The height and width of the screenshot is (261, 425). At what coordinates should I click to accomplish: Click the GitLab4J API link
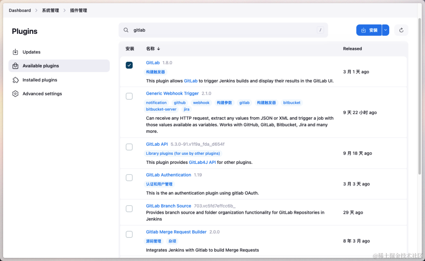202,162
